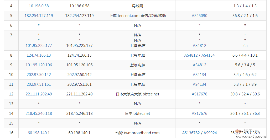
Task: Click the AS136782 link in hop 16
Action: pyautogui.click(x=191, y=133)
